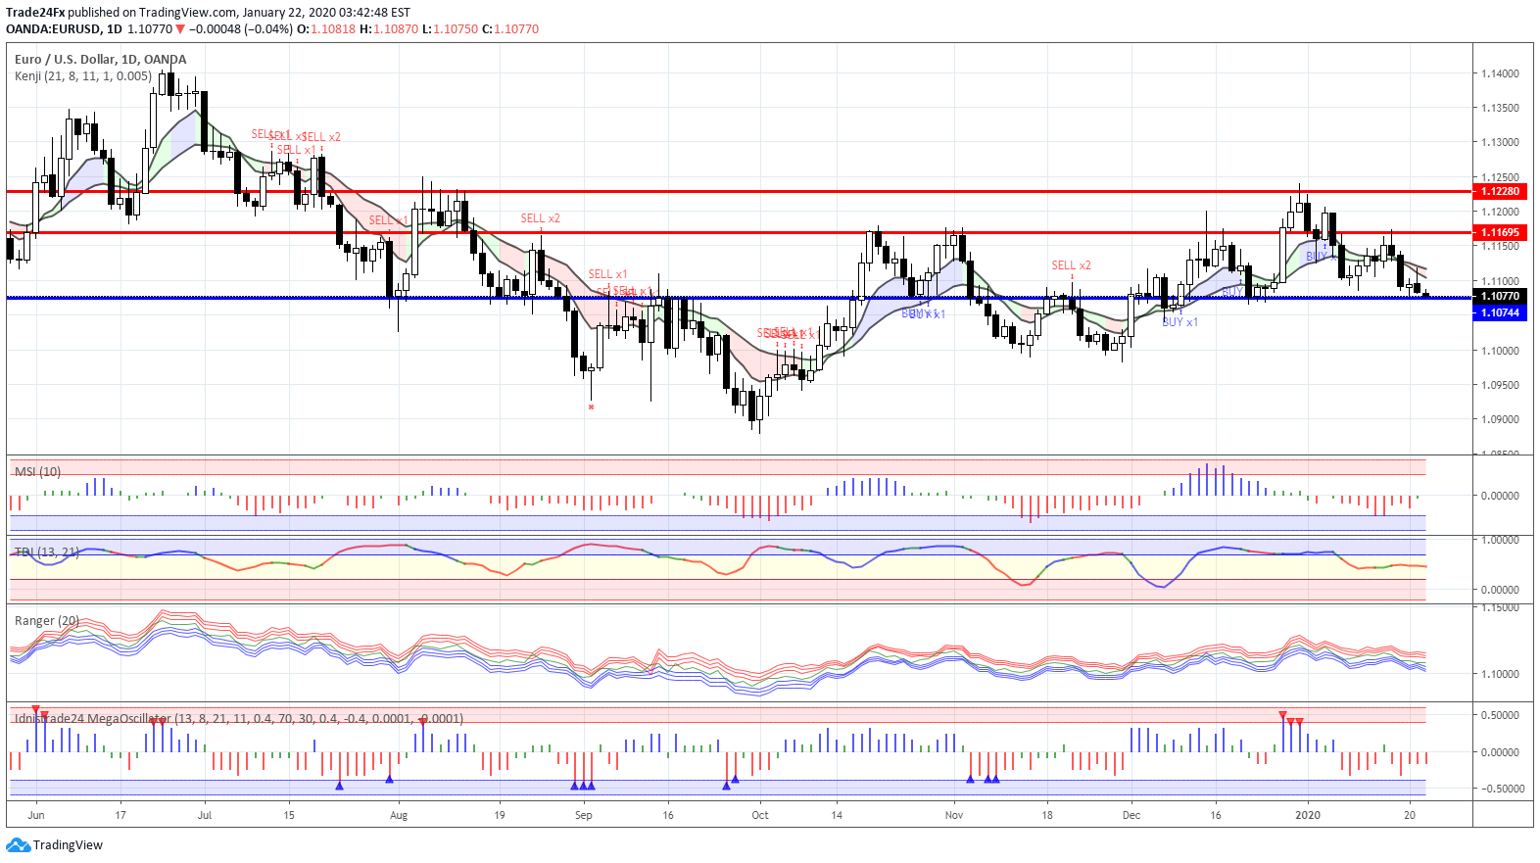The width and height of the screenshot is (1540, 863).
Task: Click the SELL x2 signal label in late November
Action: [x=1072, y=265]
